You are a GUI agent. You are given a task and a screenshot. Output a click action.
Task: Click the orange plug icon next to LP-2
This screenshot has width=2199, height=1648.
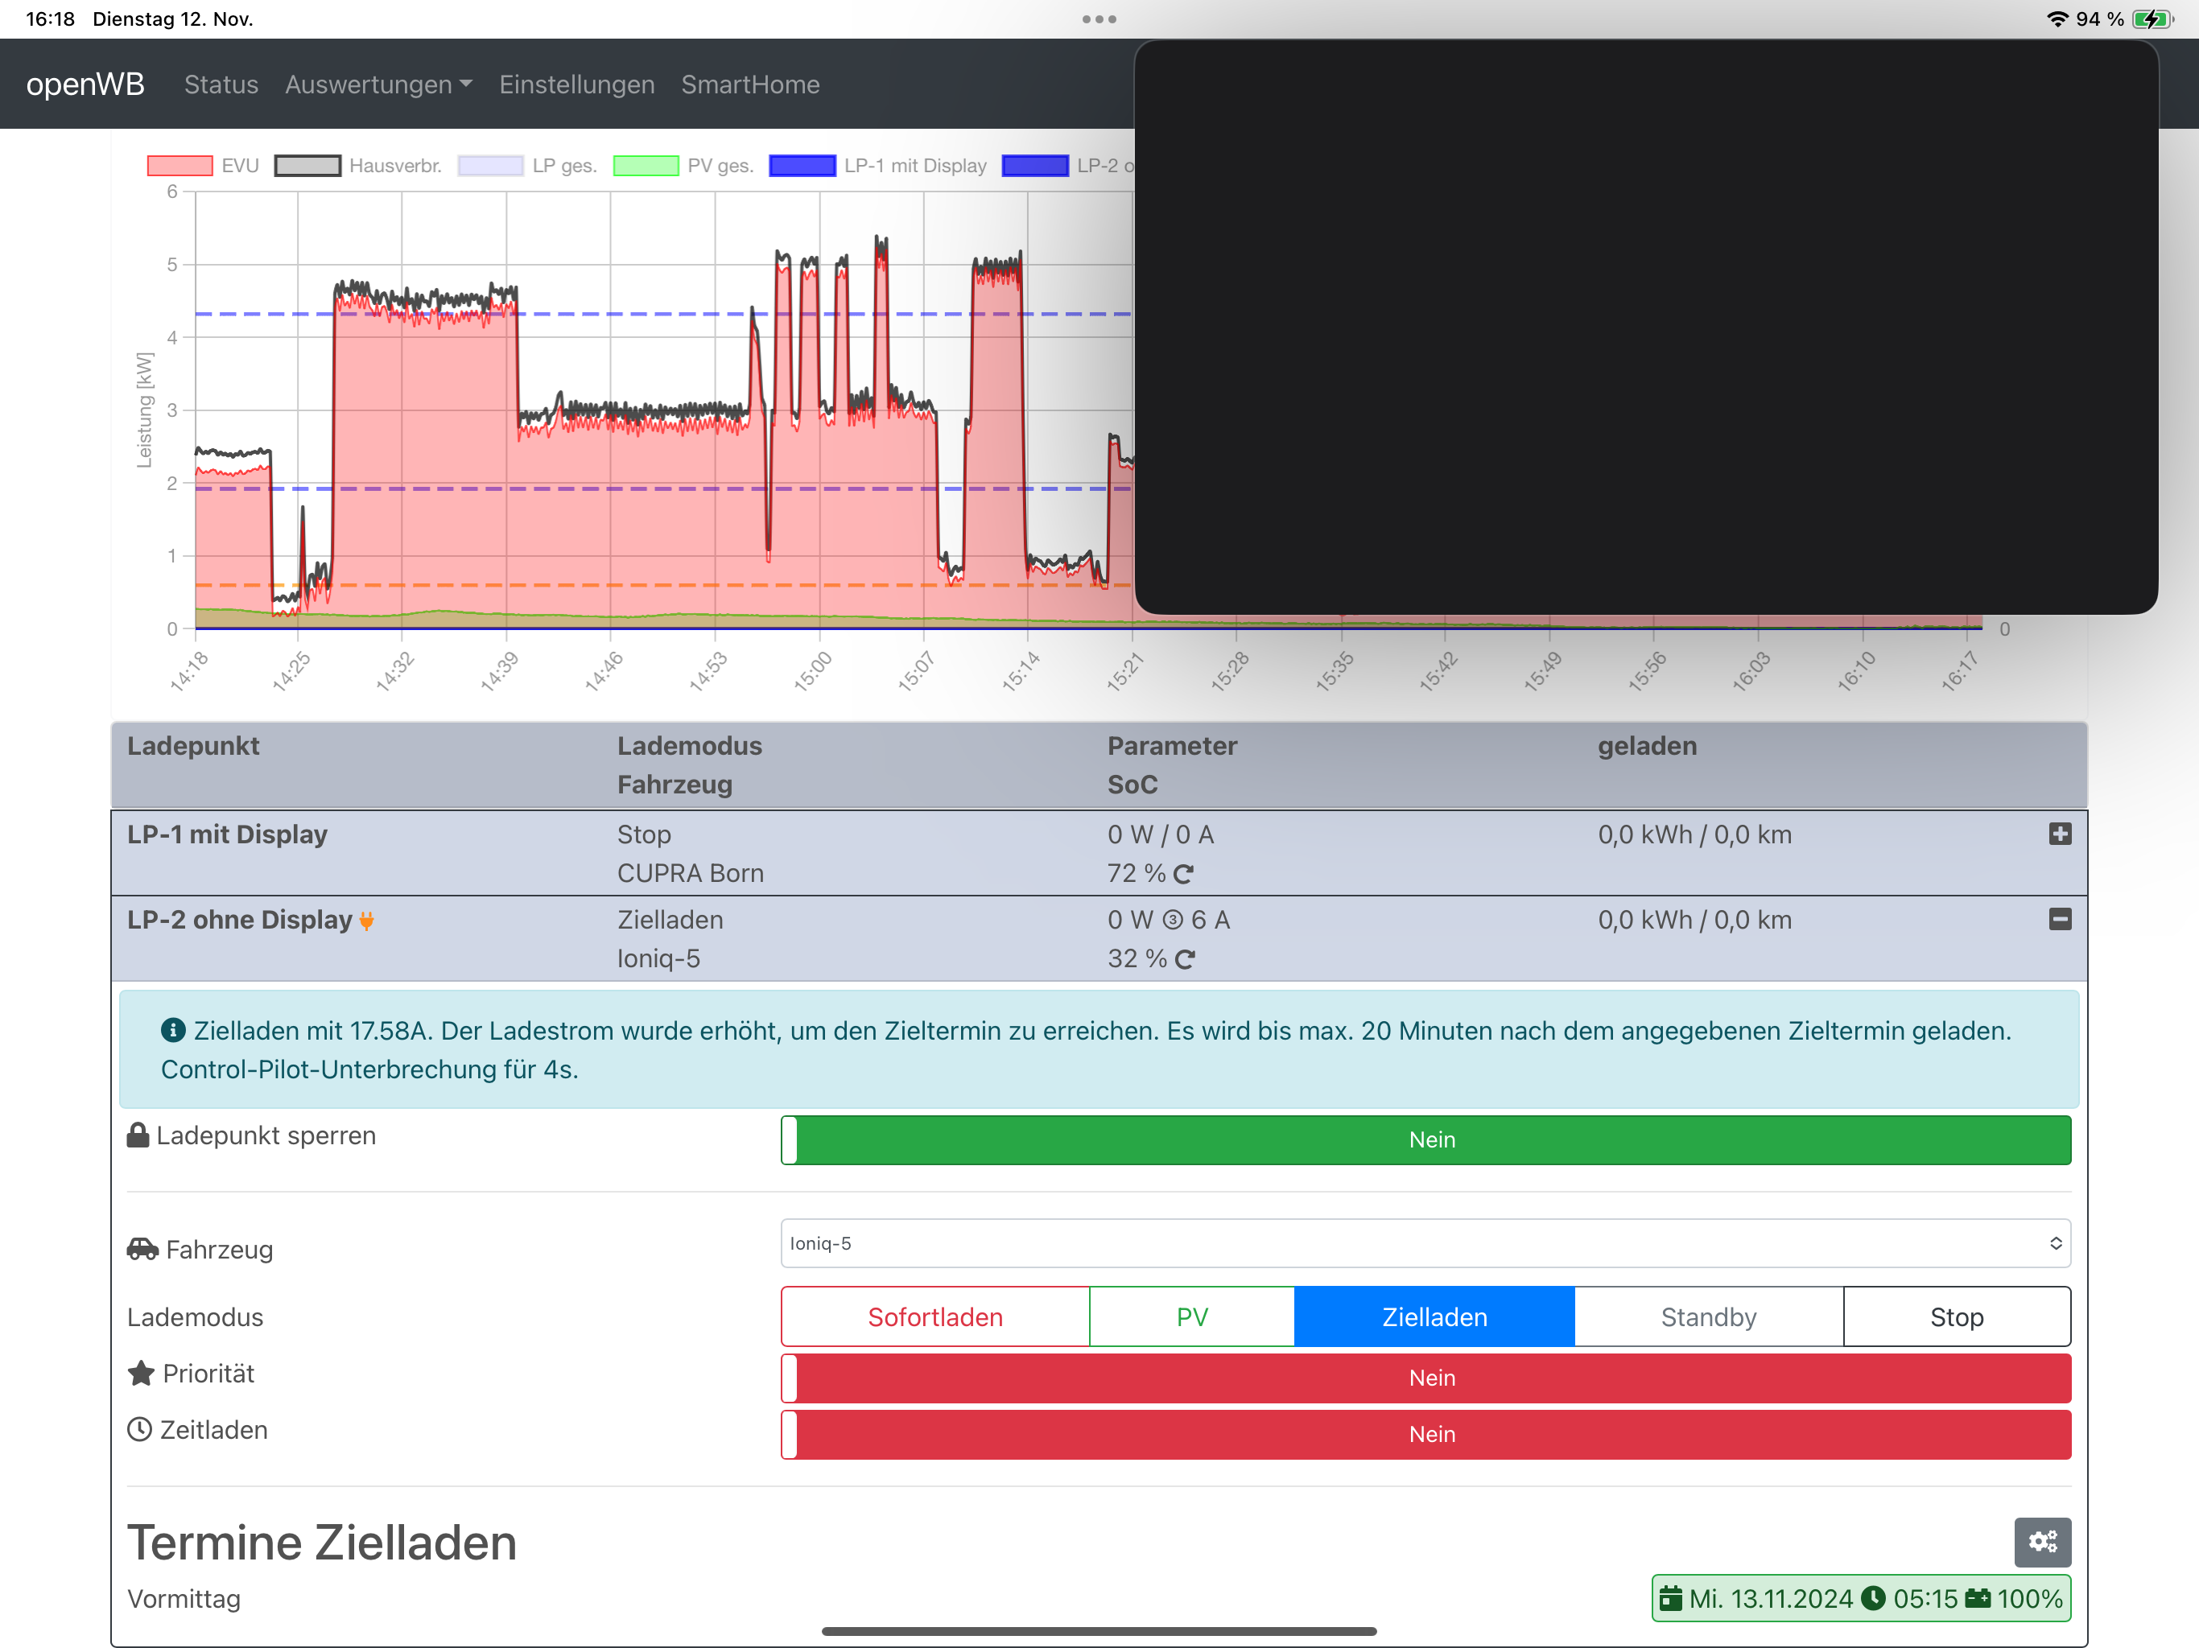[367, 921]
